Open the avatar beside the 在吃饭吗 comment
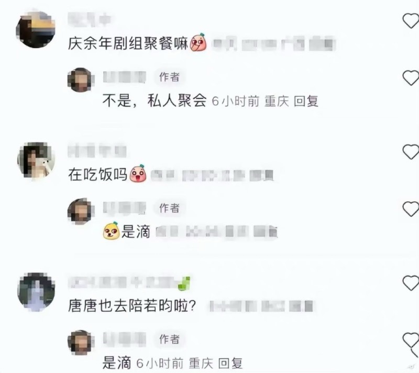The height and width of the screenshot is (373, 419). click(36, 160)
